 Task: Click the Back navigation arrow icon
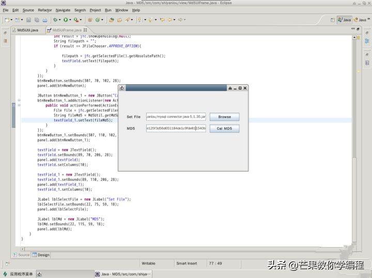(x=170, y=20)
